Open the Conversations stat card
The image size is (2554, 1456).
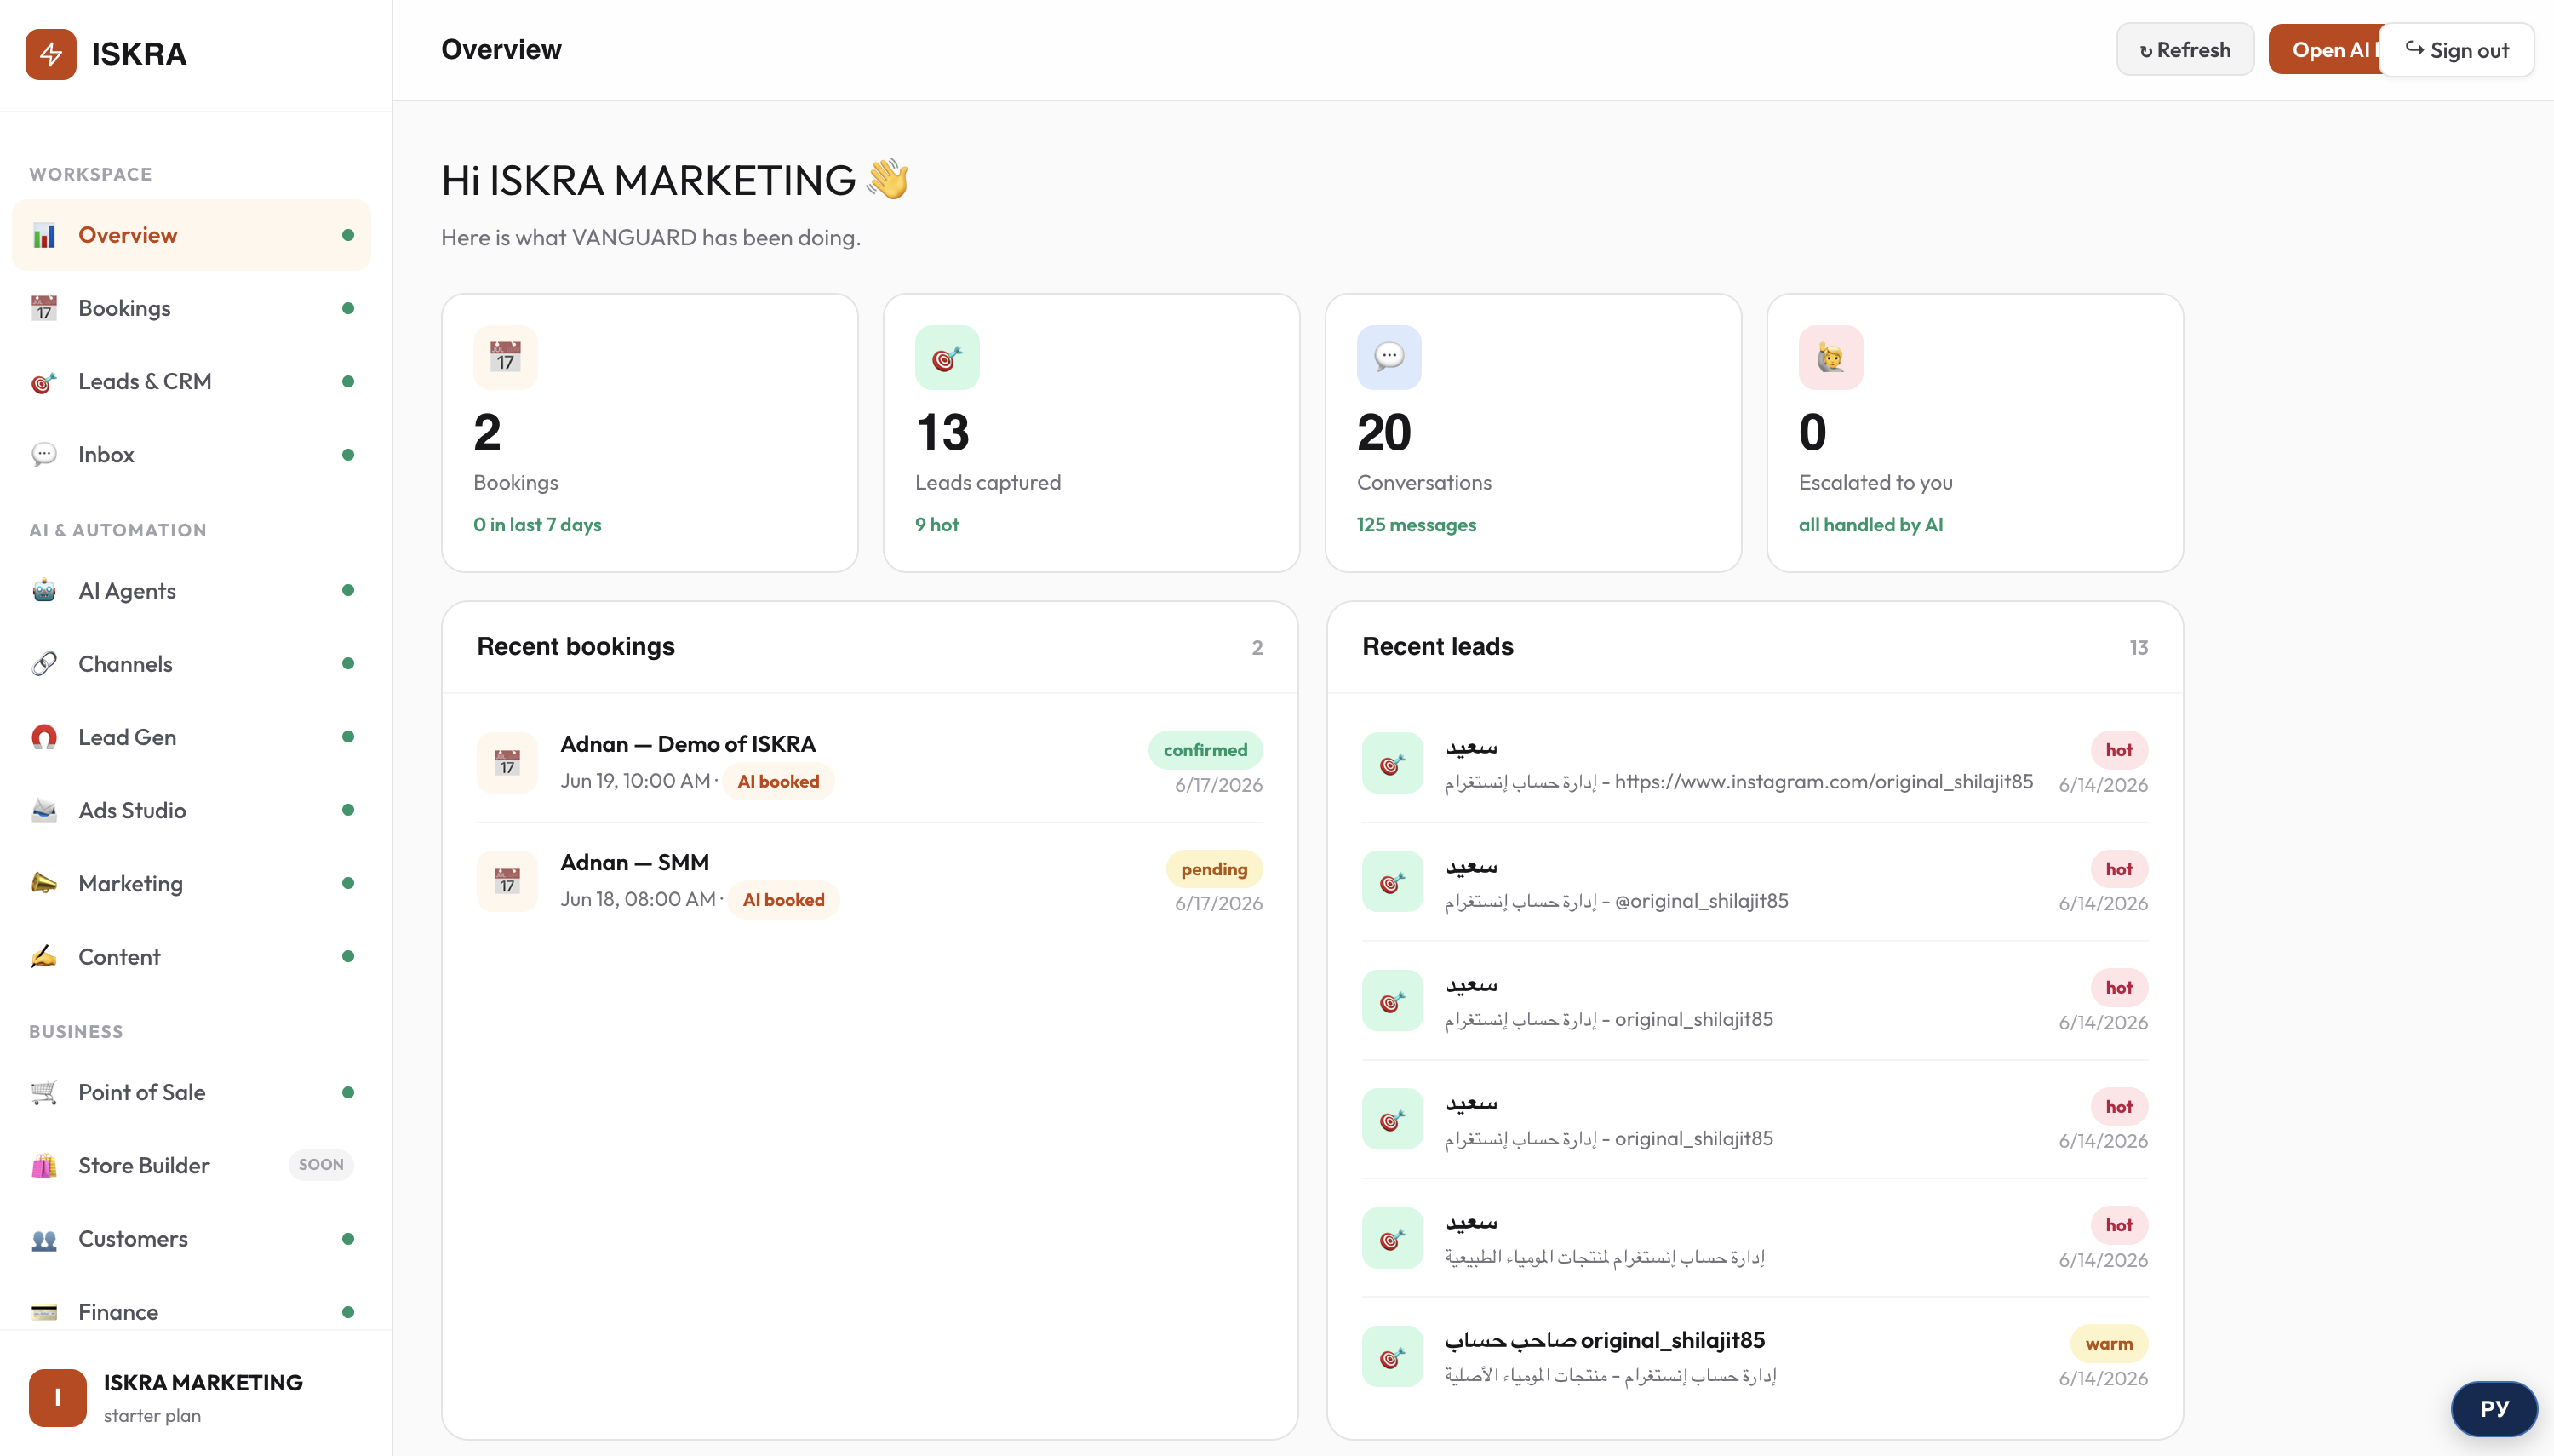coord(1532,432)
